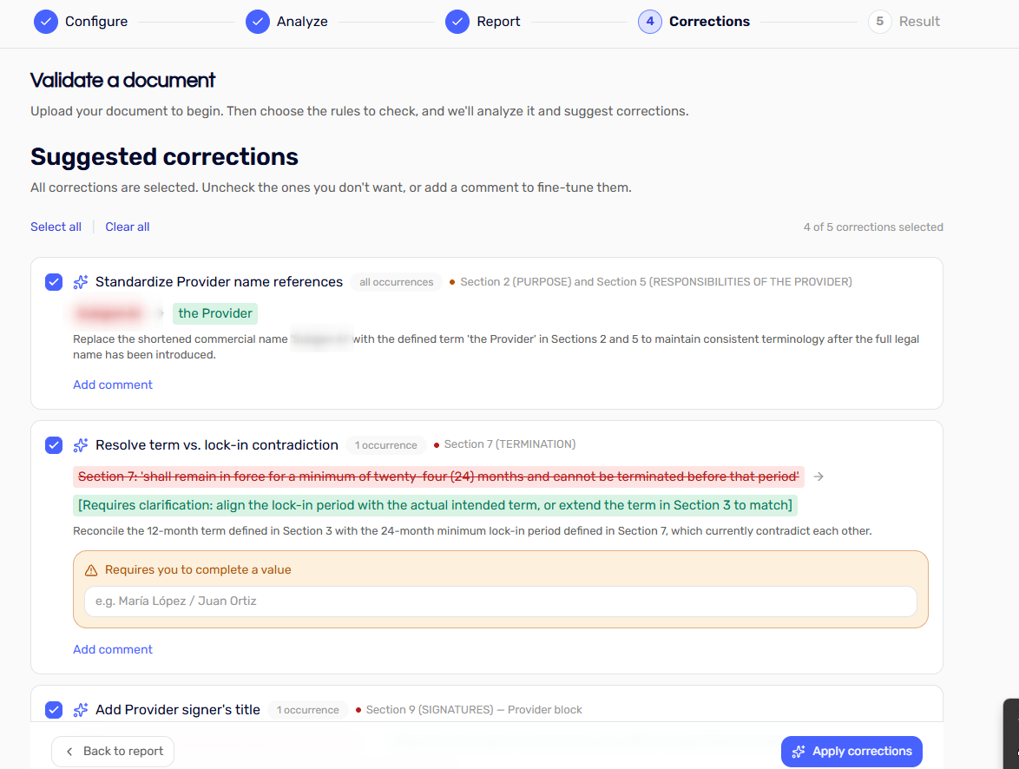1019x769 pixels.
Task: Uncheck the Add Provider signer's title correction
Action: (54, 710)
